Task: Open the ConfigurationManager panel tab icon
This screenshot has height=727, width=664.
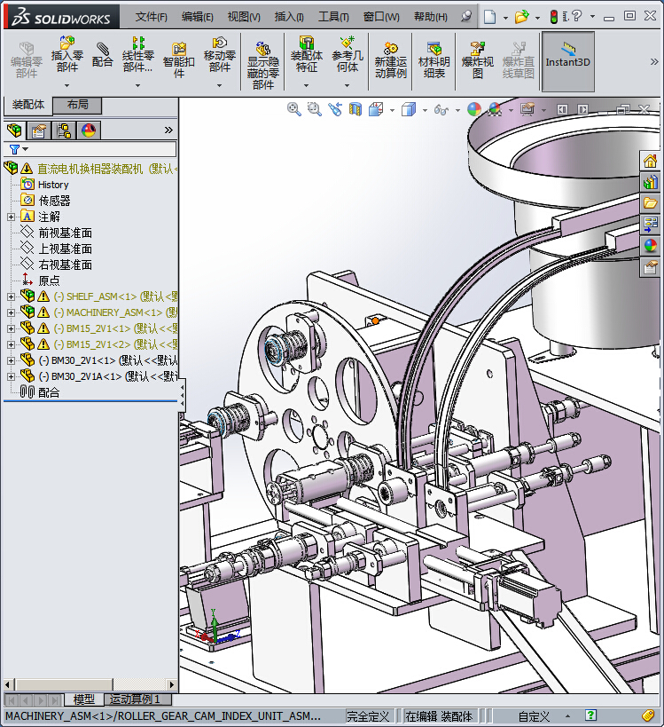Action: click(x=64, y=130)
